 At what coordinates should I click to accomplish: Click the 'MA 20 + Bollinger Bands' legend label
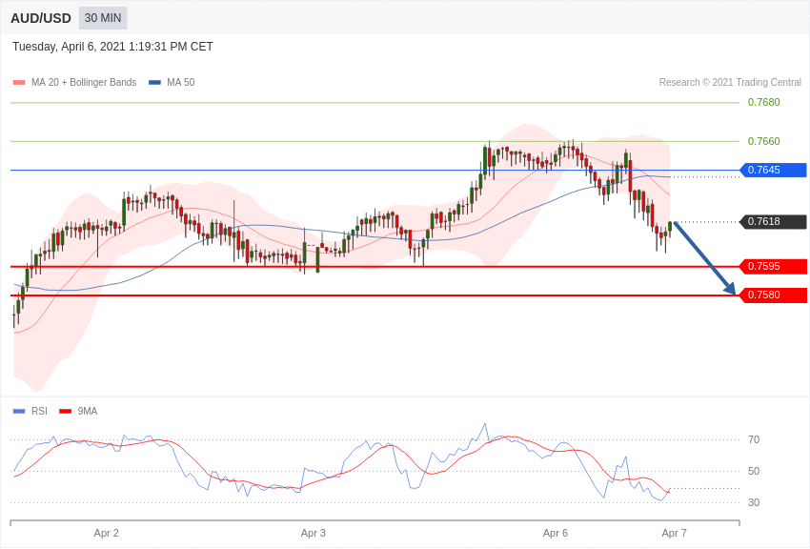(84, 82)
